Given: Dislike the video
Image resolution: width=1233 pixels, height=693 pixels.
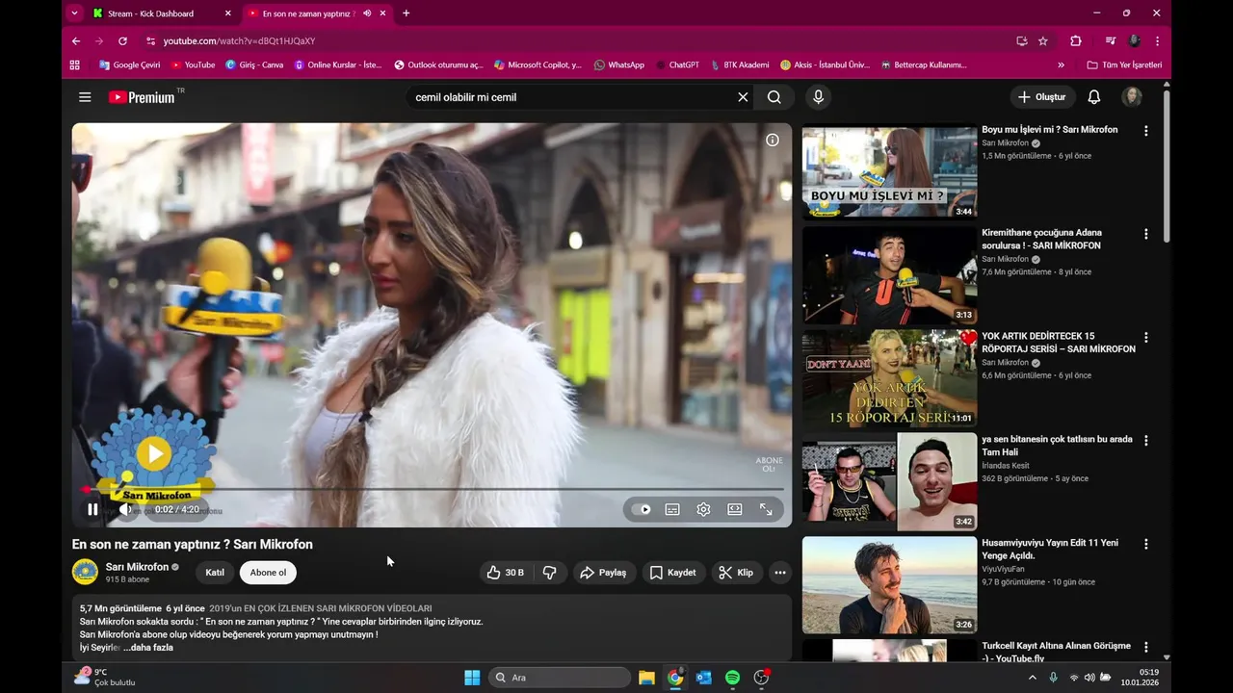Looking at the screenshot, I should coord(550,573).
